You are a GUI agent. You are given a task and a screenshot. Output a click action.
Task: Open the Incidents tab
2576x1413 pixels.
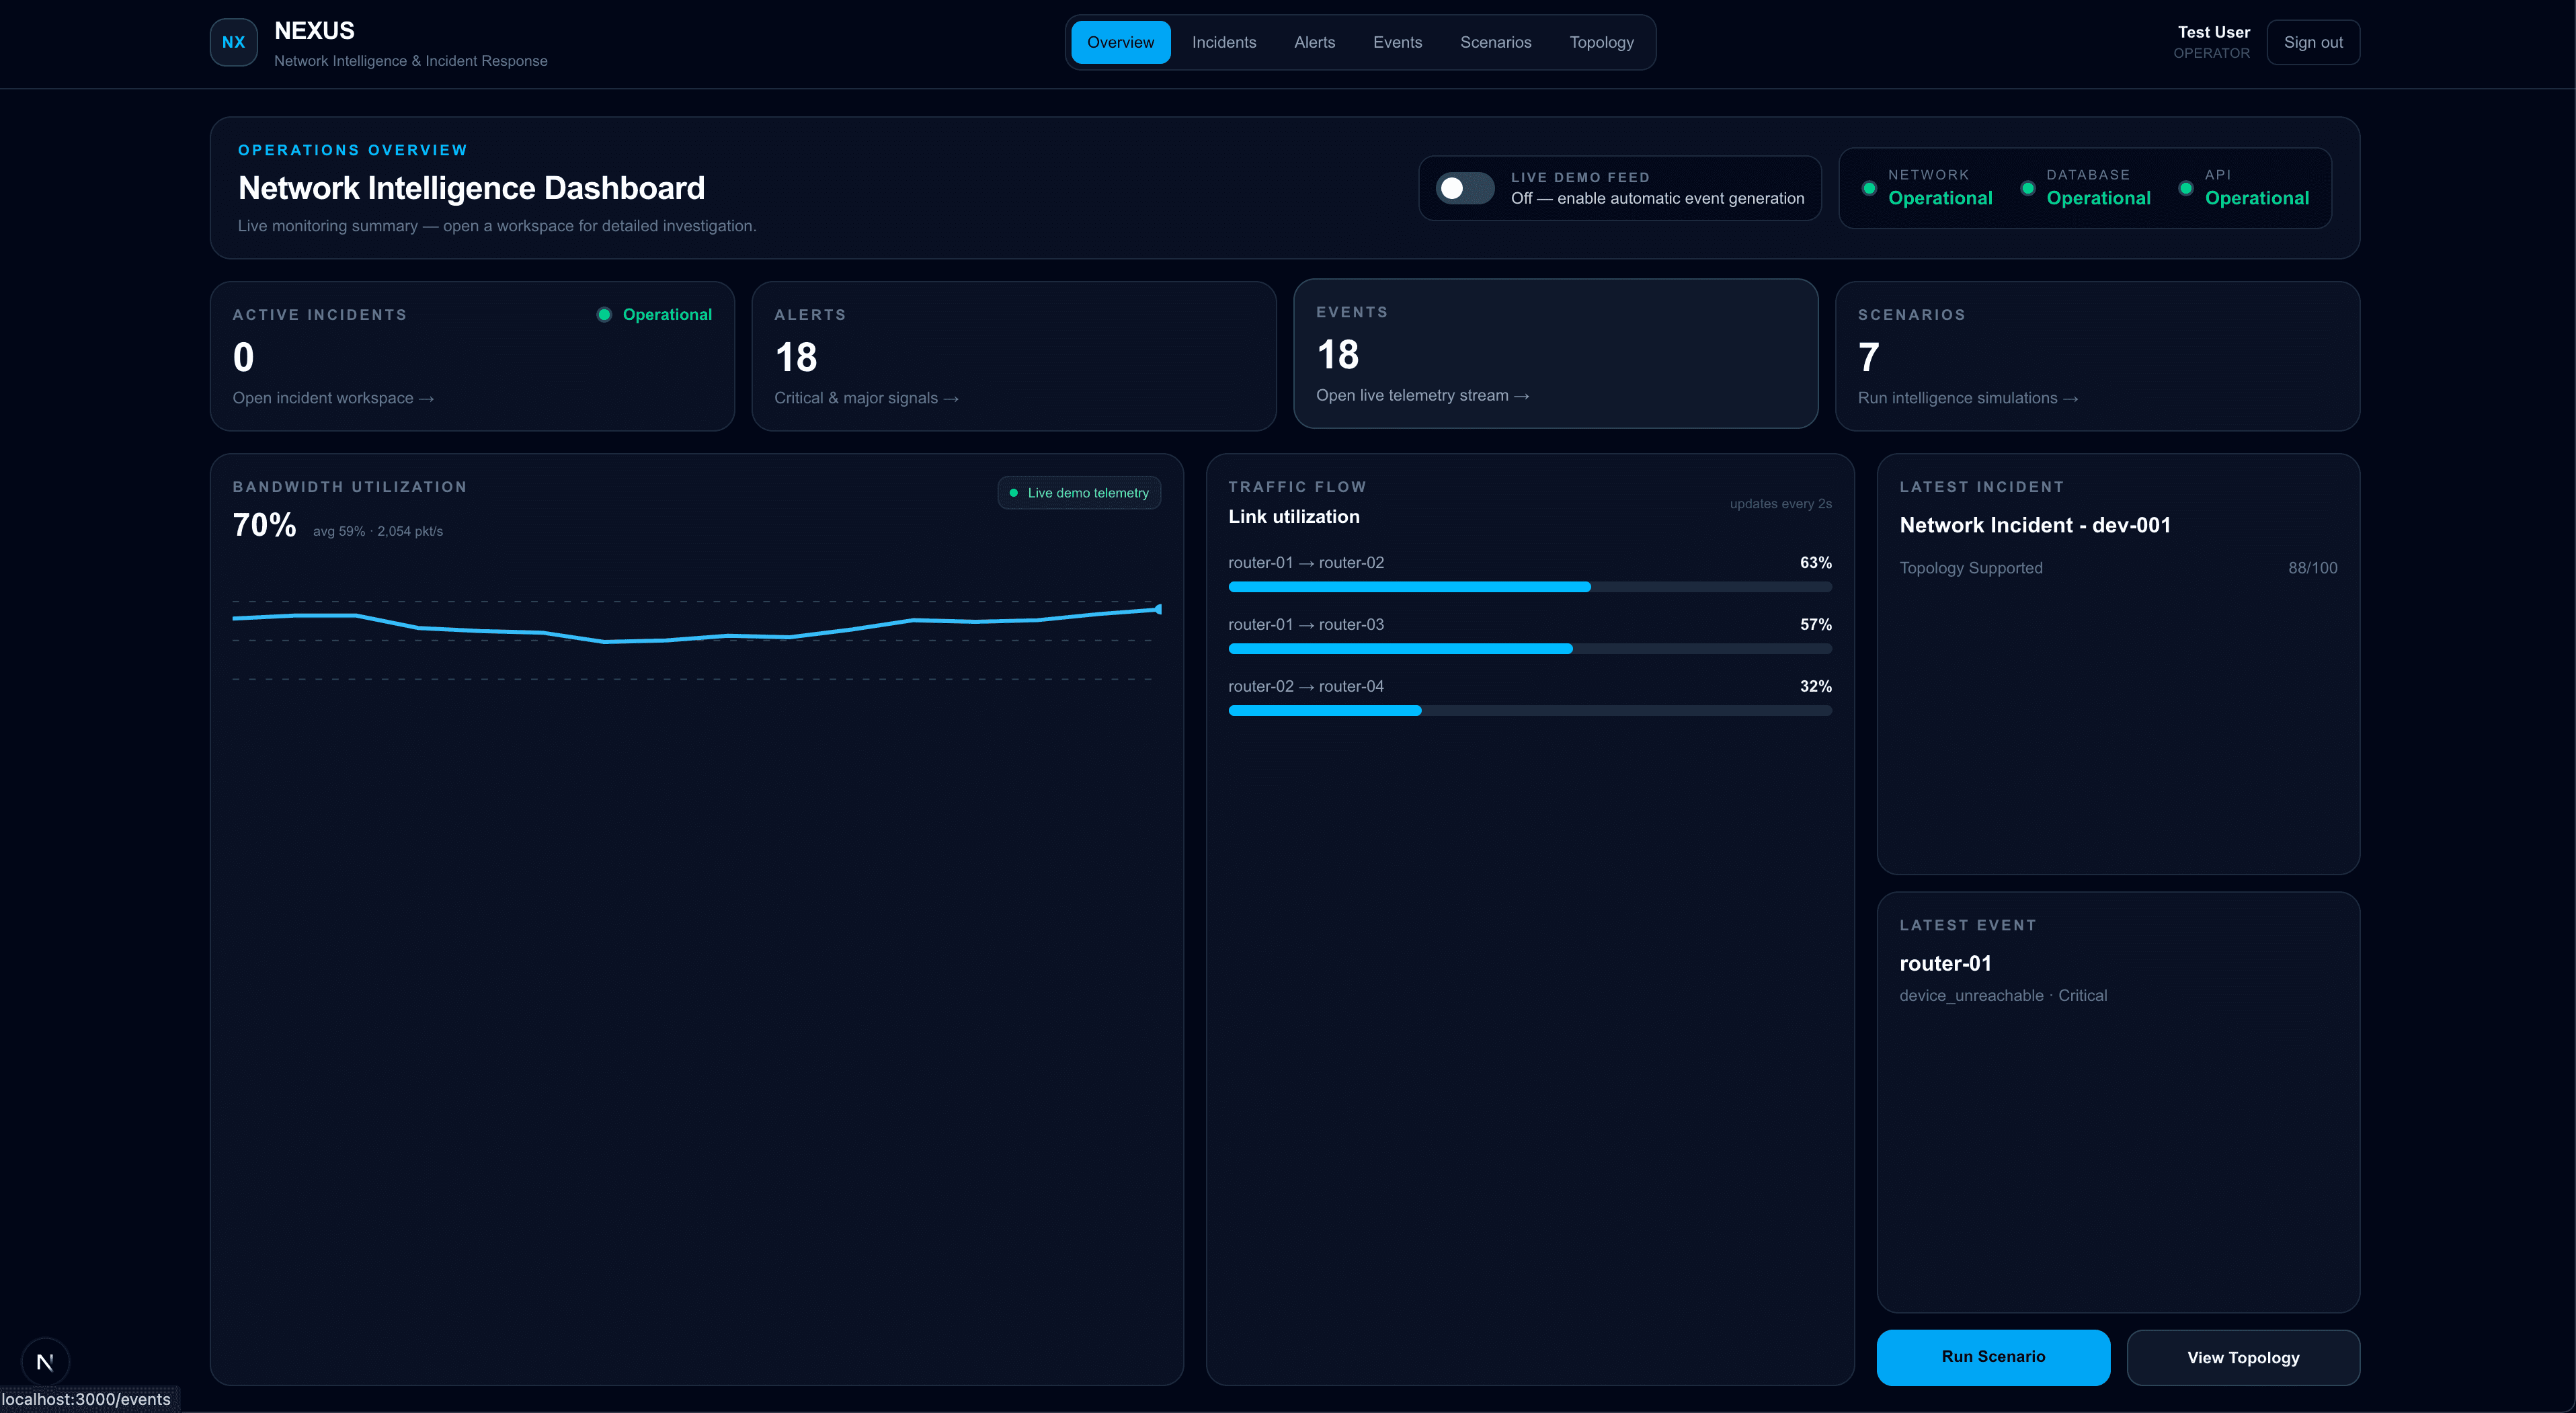point(1224,42)
